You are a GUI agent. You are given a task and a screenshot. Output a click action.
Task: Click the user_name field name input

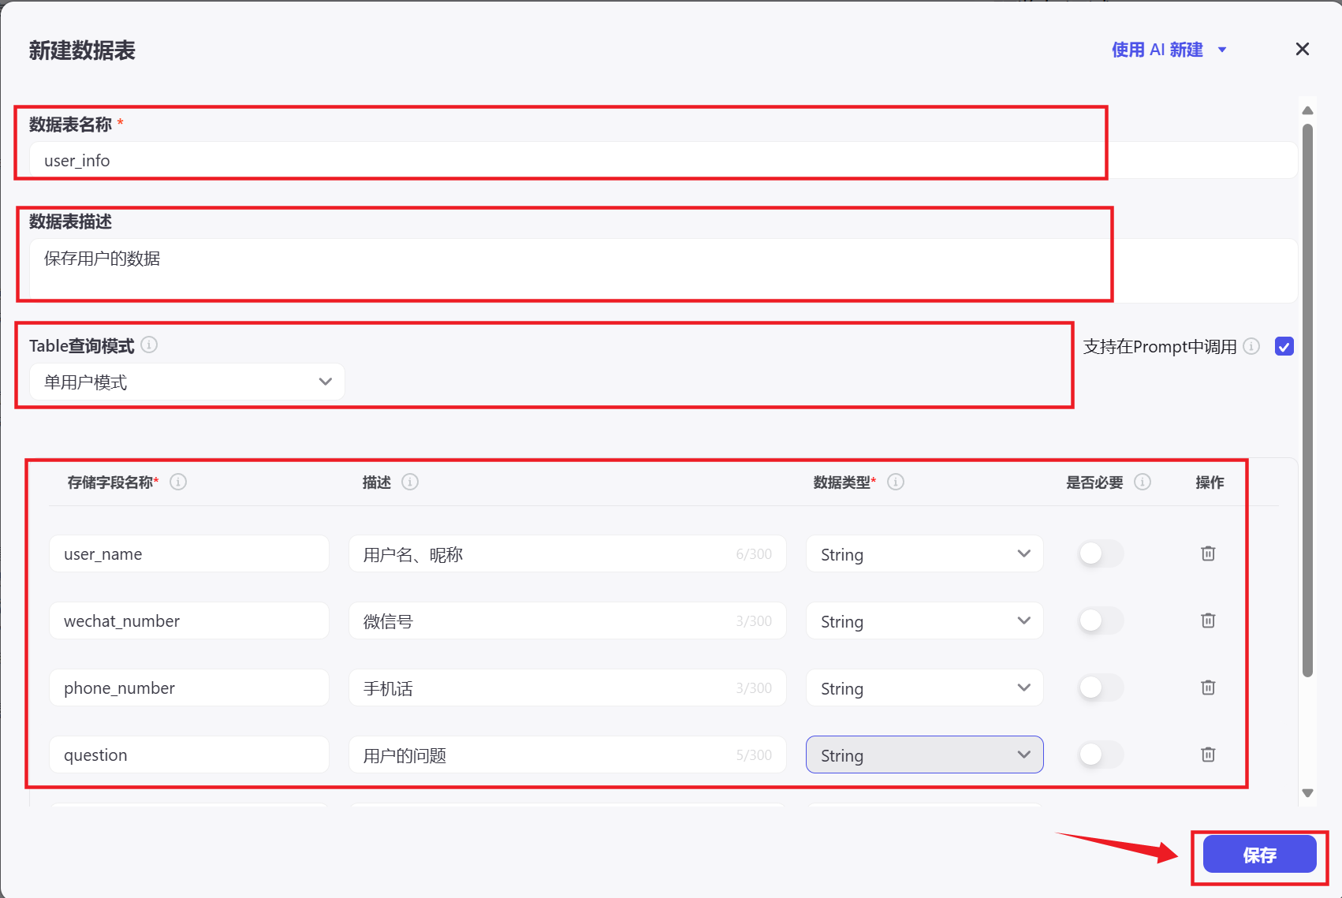point(189,553)
